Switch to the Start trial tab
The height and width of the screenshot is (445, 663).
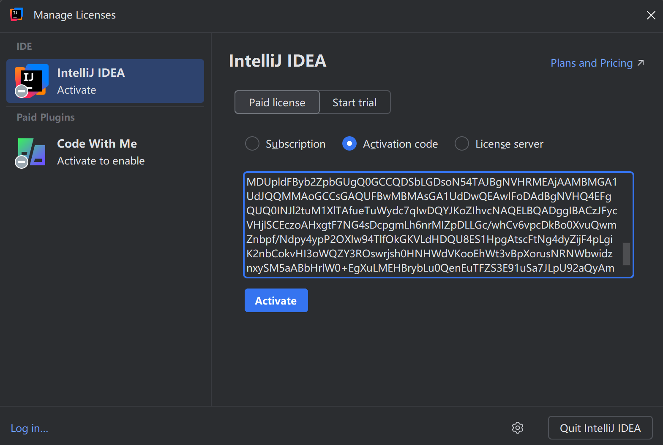[x=355, y=102]
